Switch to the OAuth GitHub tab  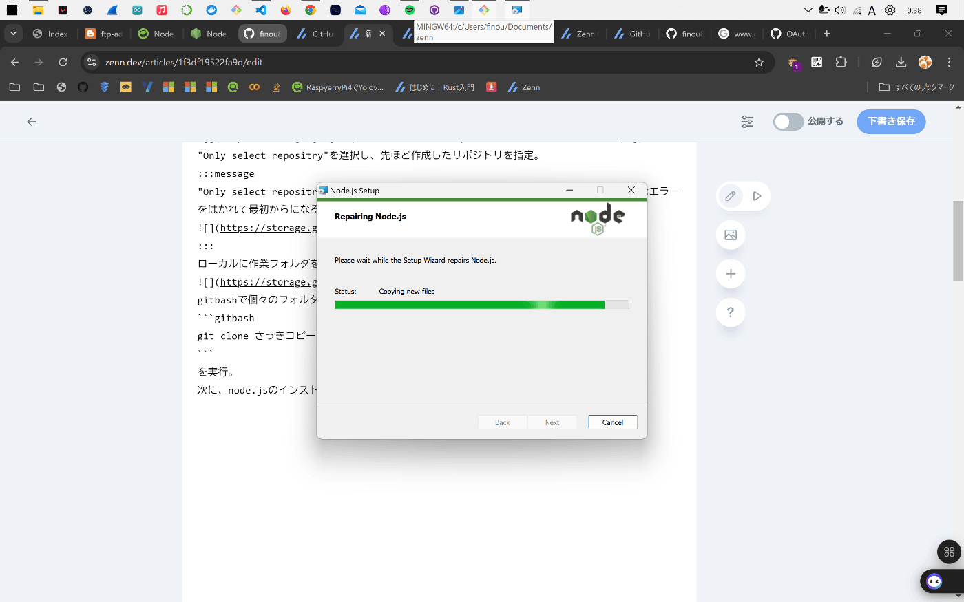pos(789,34)
